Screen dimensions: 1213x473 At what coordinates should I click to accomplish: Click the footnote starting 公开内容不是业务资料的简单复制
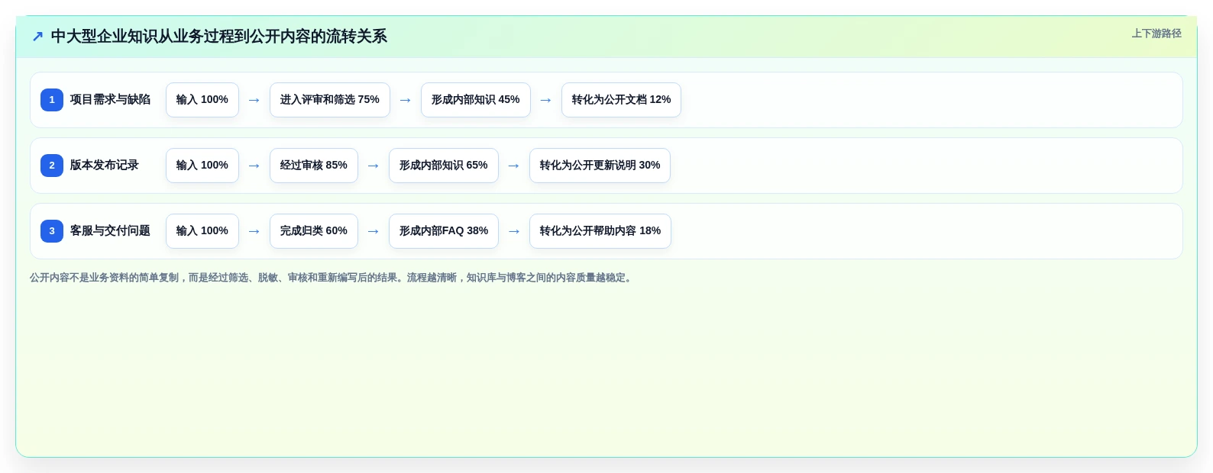coord(332,278)
